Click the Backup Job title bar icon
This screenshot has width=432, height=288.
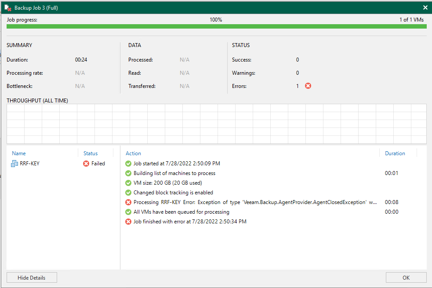coord(8,8)
